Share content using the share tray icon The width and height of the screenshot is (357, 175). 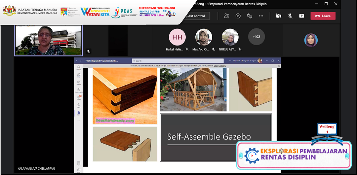click(x=301, y=16)
